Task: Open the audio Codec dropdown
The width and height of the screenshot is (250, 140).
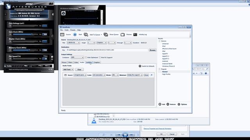Action: pos(99,75)
